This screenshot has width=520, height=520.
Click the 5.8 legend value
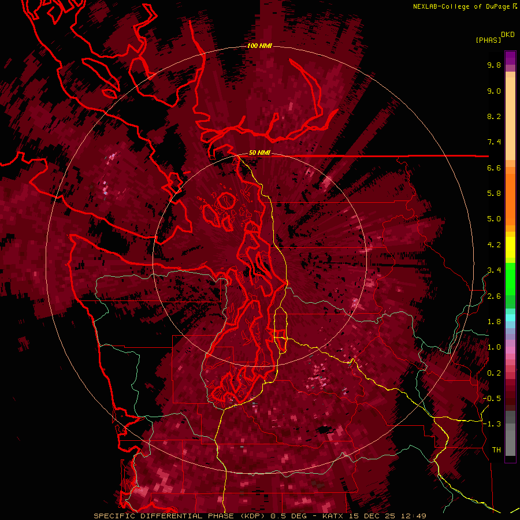point(494,194)
